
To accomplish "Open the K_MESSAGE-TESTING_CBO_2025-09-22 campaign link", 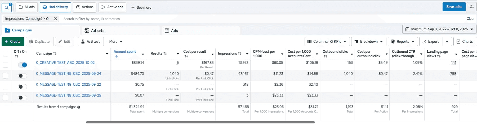I will (x=68, y=84).
